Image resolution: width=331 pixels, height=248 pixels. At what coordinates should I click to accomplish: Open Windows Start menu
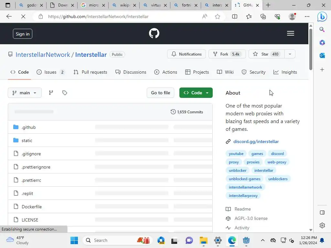click(x=74, y=240)
